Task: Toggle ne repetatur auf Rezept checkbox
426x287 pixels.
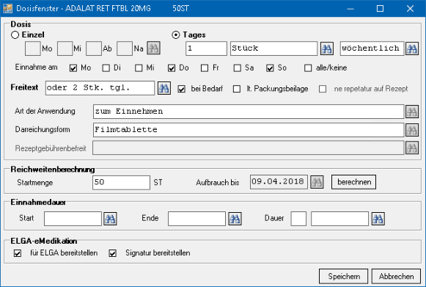Action: (323, 89)
